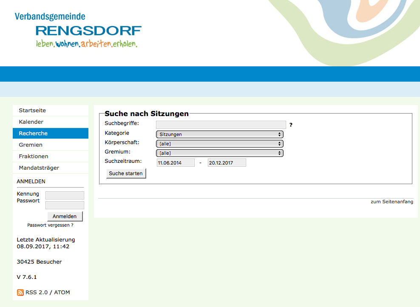Viewport: 420px width, 307px height.
Task: Open the Kalender menu item
Action: pyautogui.click(x=31, y=122)
